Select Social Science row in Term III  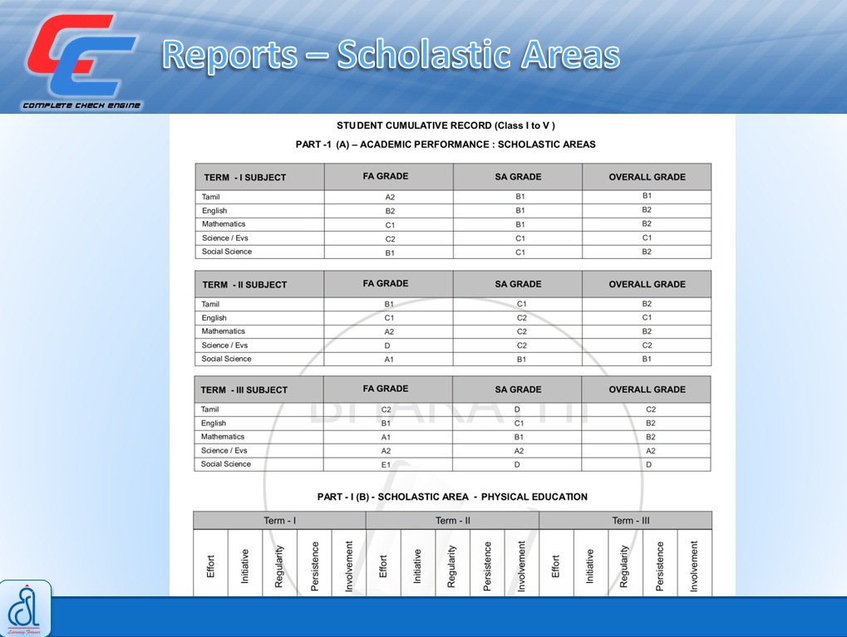coord(453,464)
